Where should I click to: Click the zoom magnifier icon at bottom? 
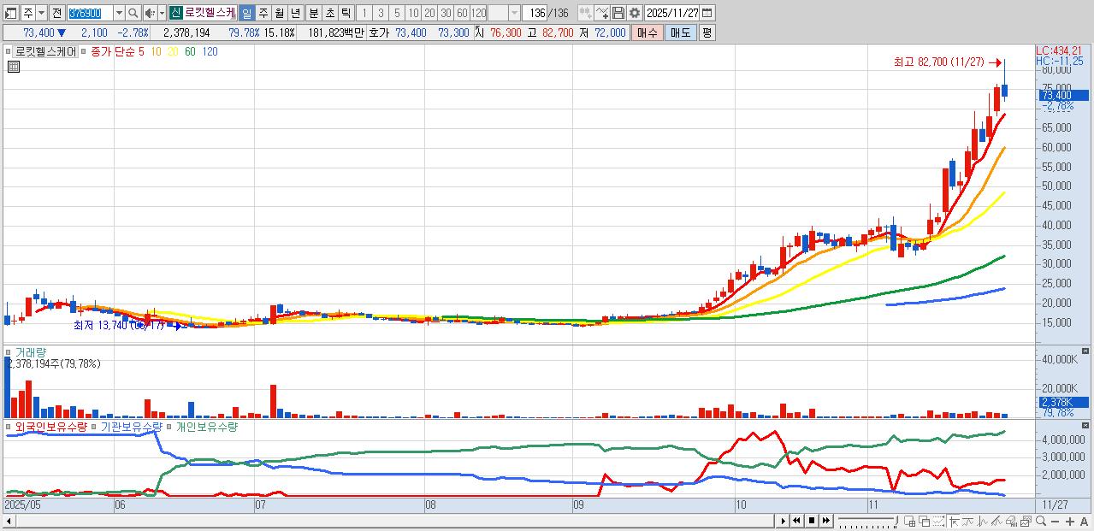click(1041, 521)
